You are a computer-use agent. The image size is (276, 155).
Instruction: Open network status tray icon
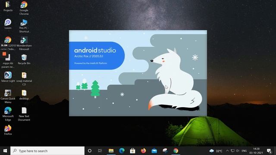point(232,151)
